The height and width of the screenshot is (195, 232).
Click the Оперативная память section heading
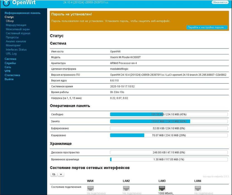tap(70, 106)
